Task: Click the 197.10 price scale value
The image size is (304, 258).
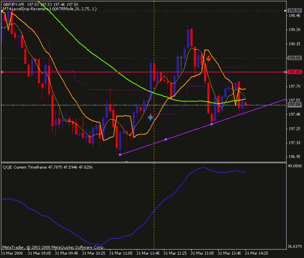Action: click(294, 142)
